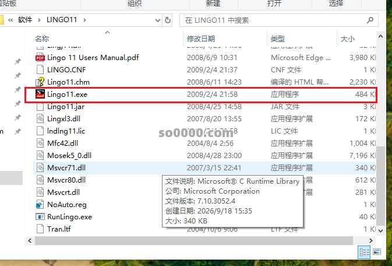Click the Lingxl3.dll gear file icon
The image size is (392, 266).
[x=40, y=119]
